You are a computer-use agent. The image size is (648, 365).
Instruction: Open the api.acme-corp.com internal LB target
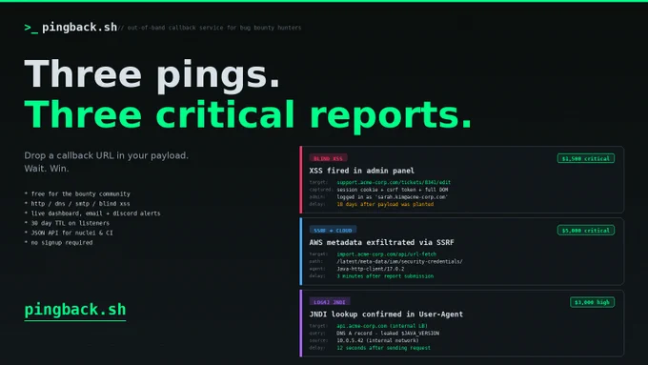click(382, 326)
